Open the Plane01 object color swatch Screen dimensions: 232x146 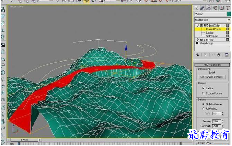pos(229,14)
